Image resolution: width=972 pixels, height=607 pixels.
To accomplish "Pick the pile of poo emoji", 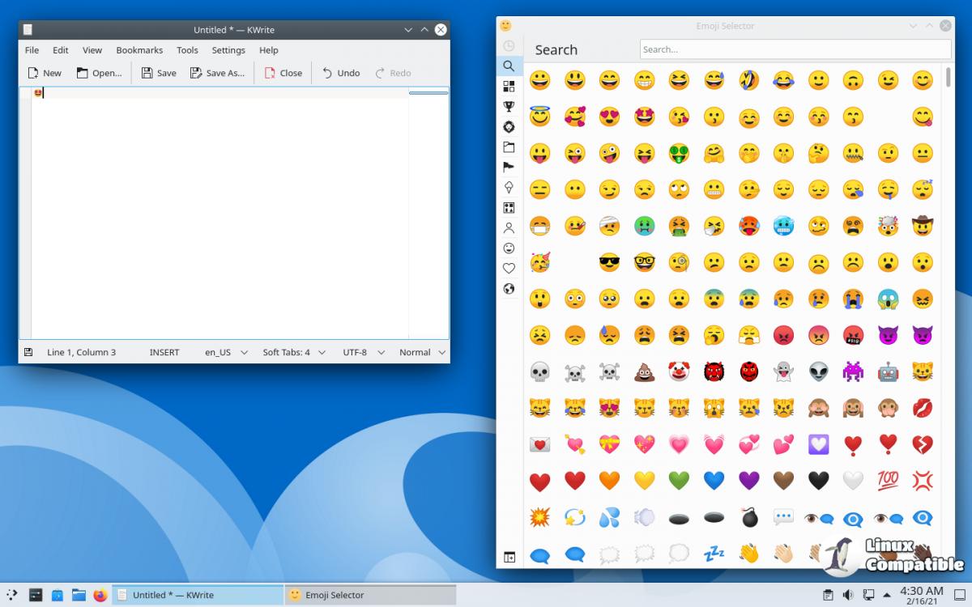I will [644, 371].
